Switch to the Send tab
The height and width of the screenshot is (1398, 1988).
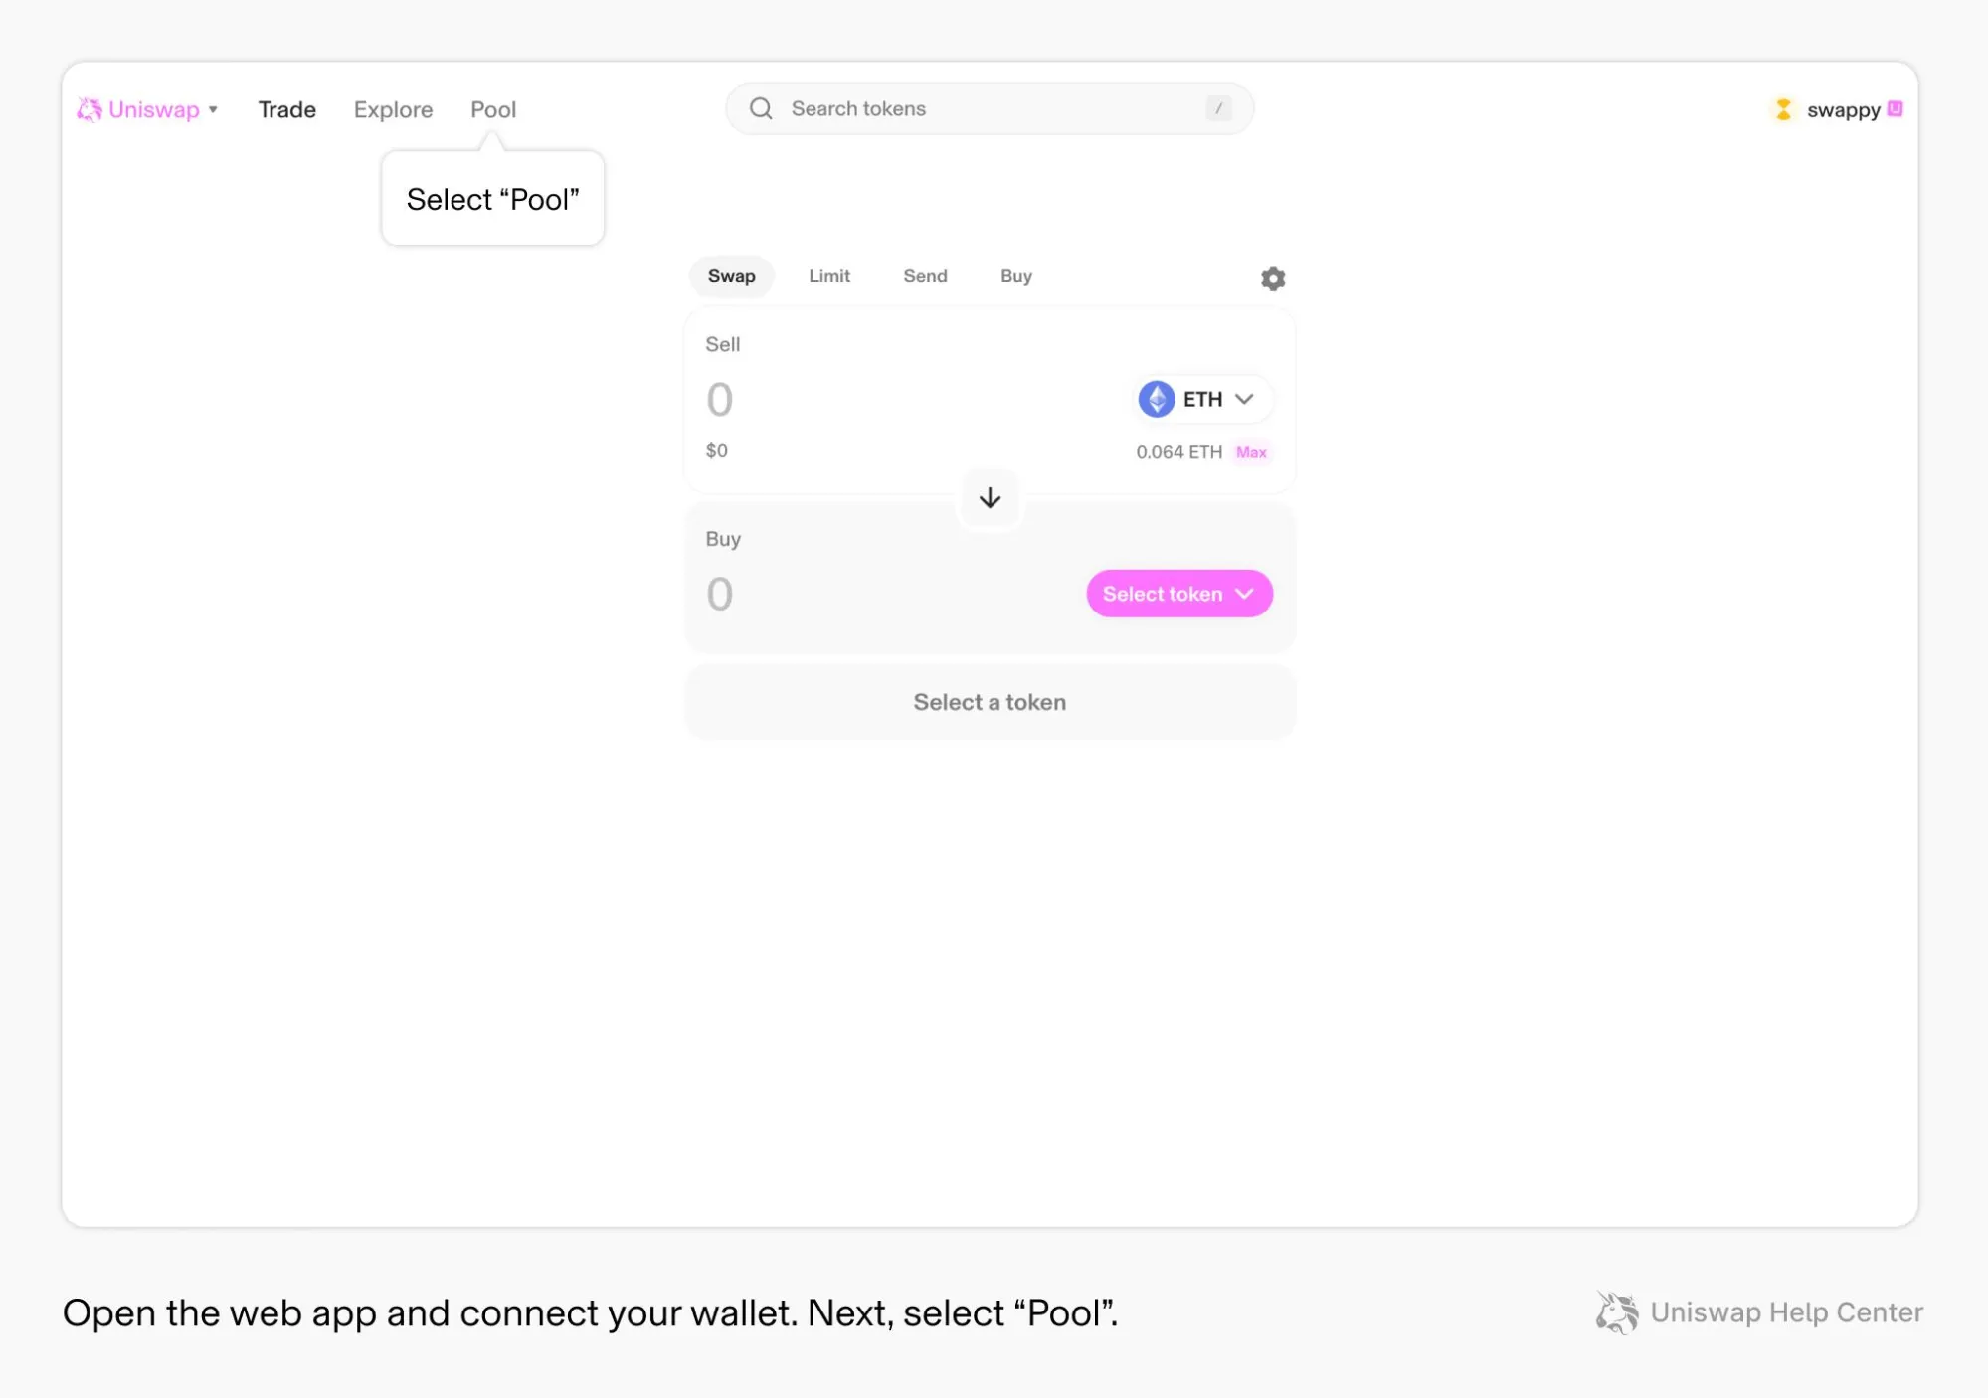click(x=925, y=276)
